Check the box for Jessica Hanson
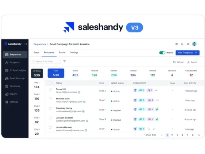Screen dimensions: 205x154 tap(50, 127)
